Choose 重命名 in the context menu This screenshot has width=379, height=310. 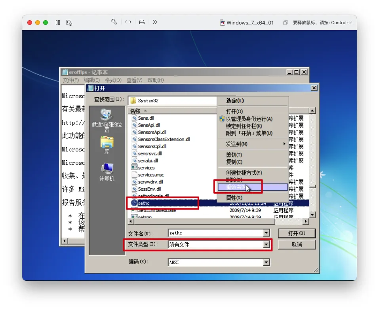point(253,187)
